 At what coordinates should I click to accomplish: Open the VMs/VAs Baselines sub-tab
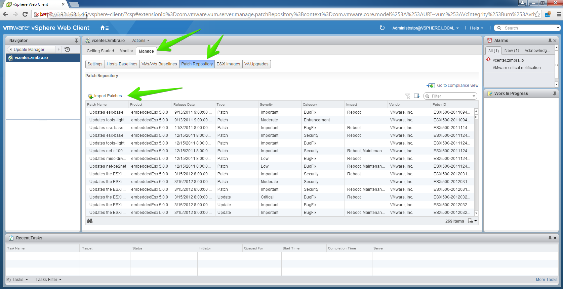[x=159, y=64]
